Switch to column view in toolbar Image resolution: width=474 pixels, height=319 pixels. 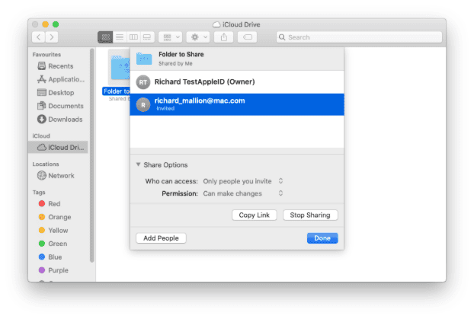point(133,37)
